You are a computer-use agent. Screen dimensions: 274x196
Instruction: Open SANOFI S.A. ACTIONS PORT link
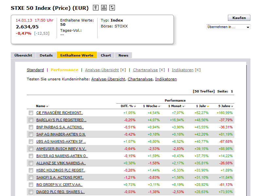[60, 177]
